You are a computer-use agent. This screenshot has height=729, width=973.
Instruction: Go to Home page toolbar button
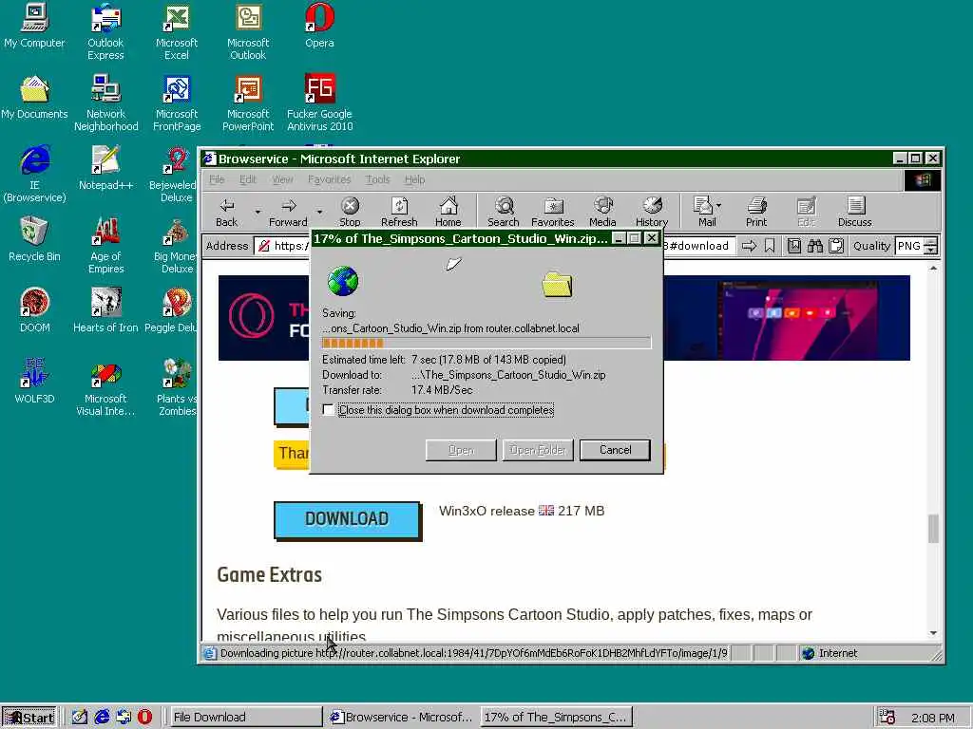[x=448, y=212]
